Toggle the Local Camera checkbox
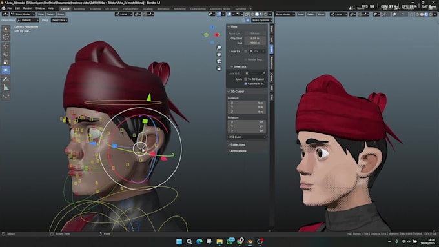The height and width of the screenshot is (247, 439). click(x=245, y=51)
